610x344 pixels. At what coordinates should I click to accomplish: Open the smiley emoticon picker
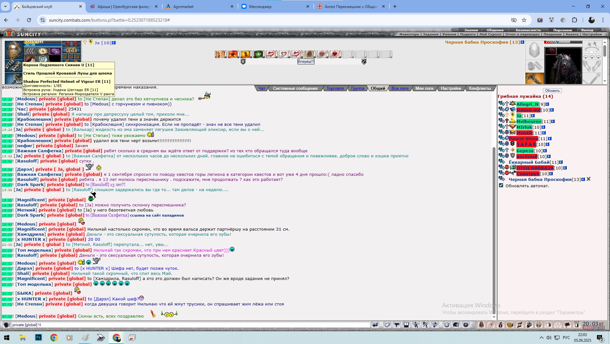[x=447, y=325]
